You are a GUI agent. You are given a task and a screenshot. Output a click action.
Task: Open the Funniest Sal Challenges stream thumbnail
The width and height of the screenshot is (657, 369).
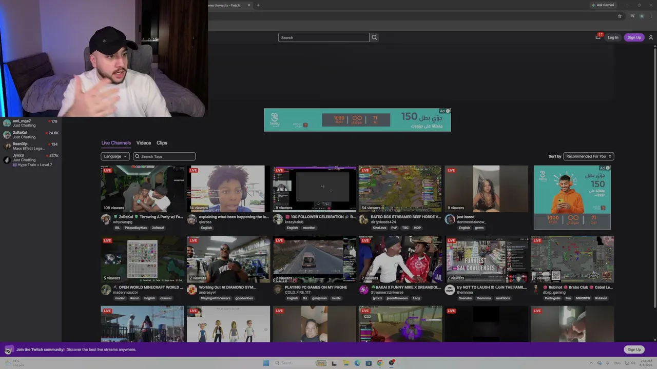pyautogui.click(x=487, y=259)
